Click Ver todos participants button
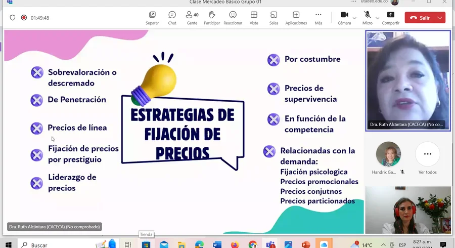This screenshot has width=455, height=248. [427, 154]
